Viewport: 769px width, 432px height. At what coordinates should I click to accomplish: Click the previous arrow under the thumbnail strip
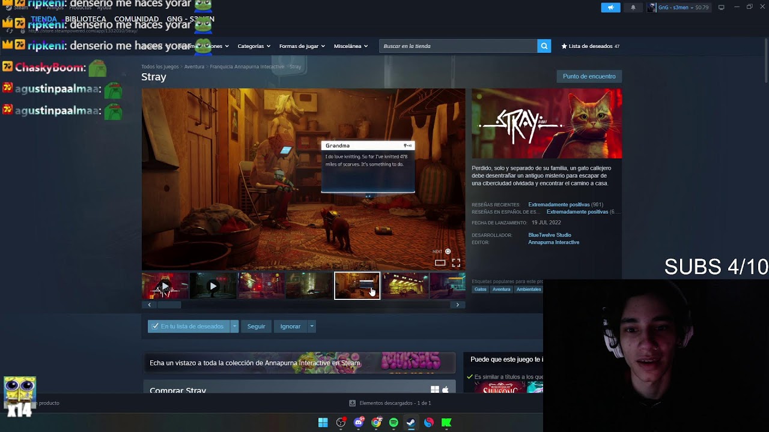pos(150,305)
